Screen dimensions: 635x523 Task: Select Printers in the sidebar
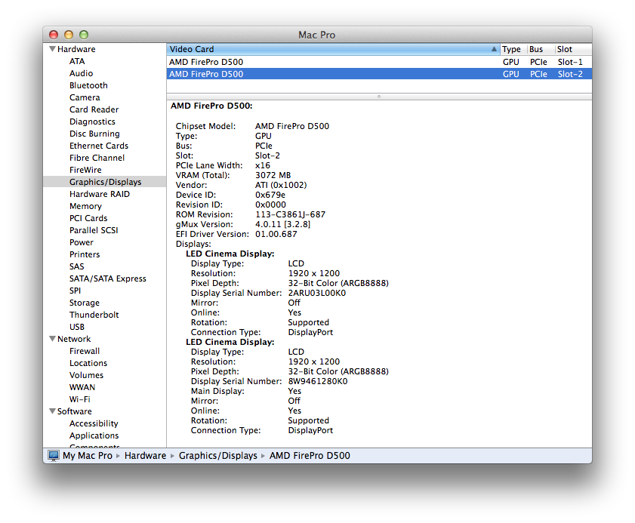click(85, 254)
